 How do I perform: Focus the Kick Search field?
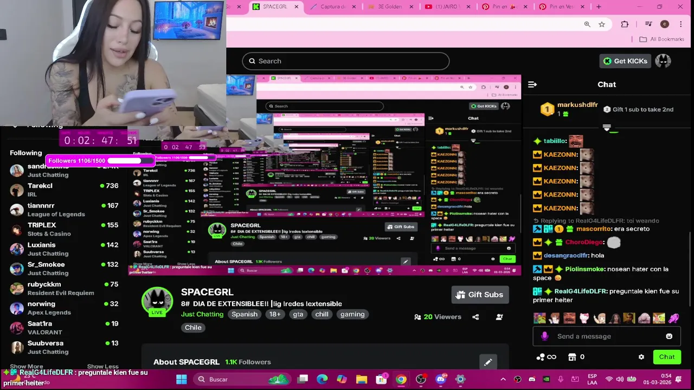[345, 61]
